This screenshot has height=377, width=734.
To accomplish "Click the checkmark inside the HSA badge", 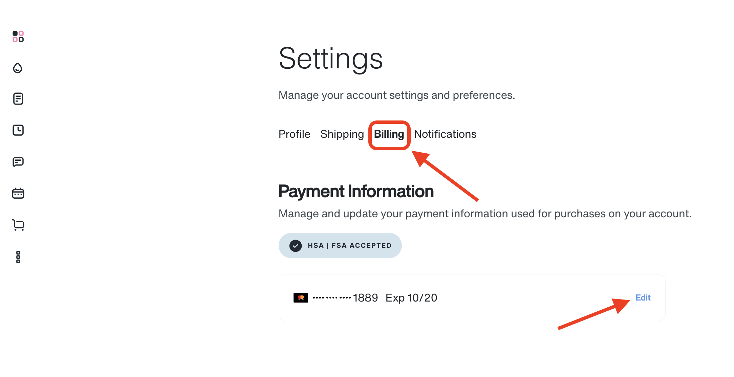I will [x=296, y=245].
